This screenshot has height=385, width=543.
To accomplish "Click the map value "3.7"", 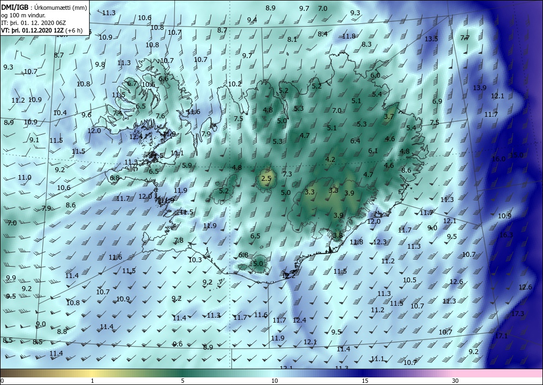I will [x=389, y=116].
